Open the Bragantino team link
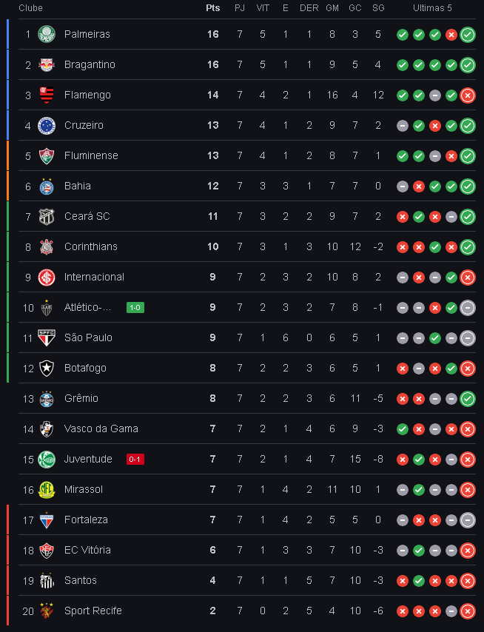This screenshot has width=484, height=632. click(90, 64)
